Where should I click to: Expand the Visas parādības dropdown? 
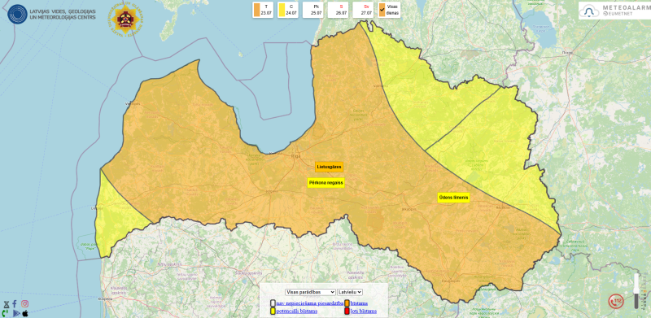pos(310,292)
